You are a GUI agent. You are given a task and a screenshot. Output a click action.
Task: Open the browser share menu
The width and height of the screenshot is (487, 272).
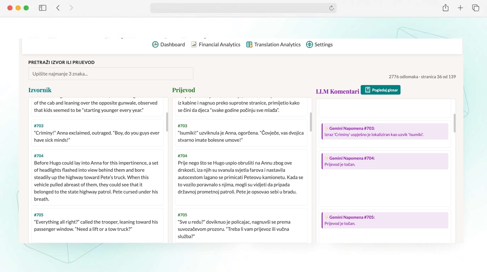click(446, 8)
